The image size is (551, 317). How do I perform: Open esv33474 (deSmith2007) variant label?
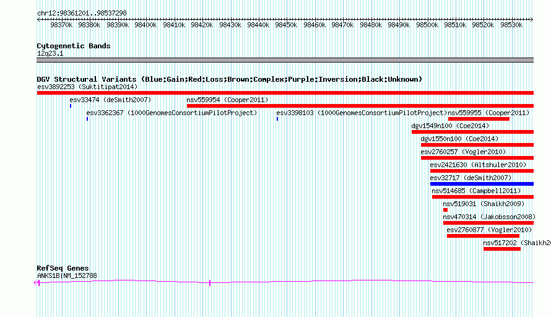[110, 100]
